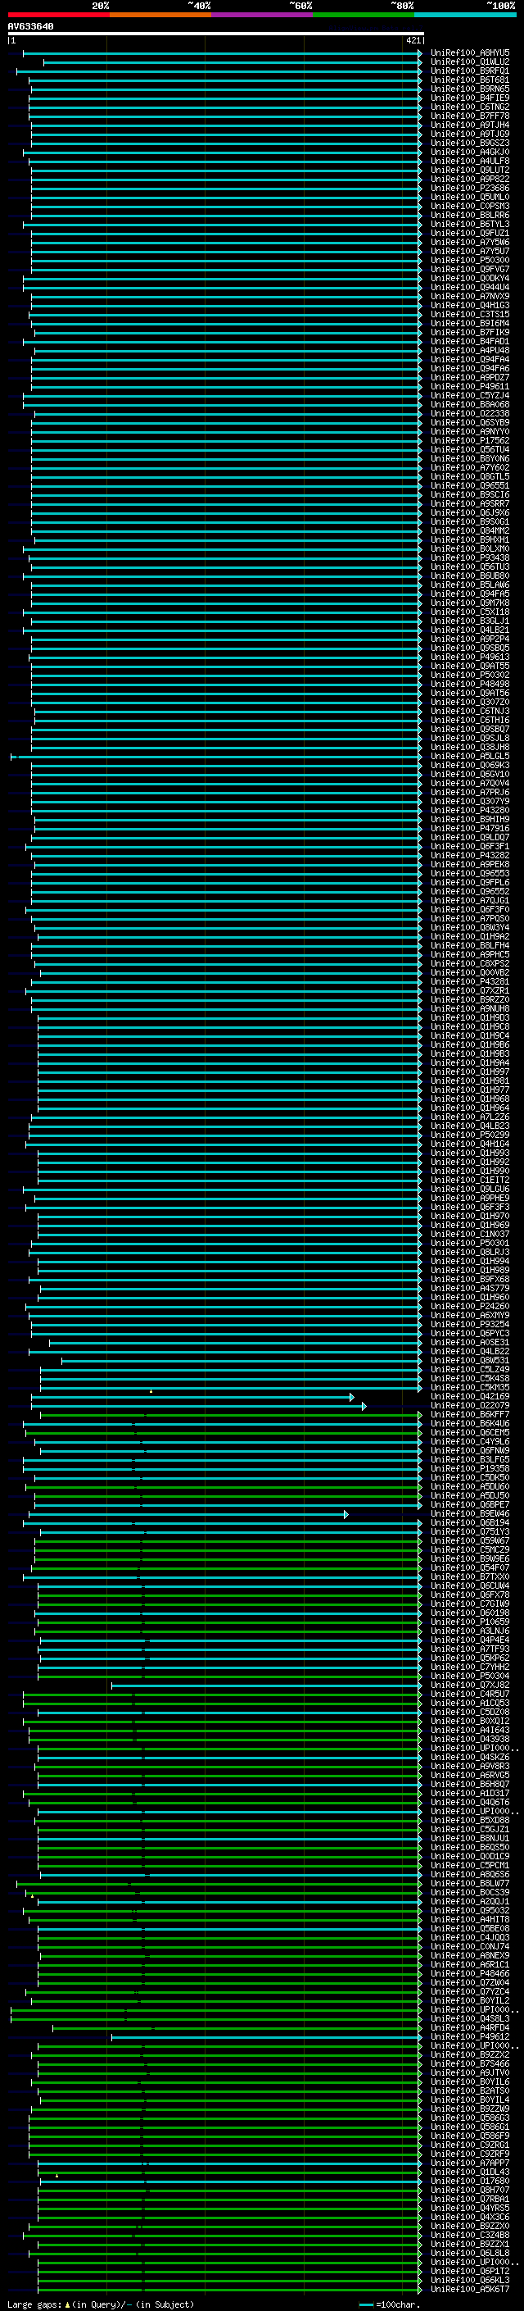Click the hit label UniRef100_Q5KP62
This screenshot has width=524, height=2311.
pyautogui.click(x=469, y=1658)
